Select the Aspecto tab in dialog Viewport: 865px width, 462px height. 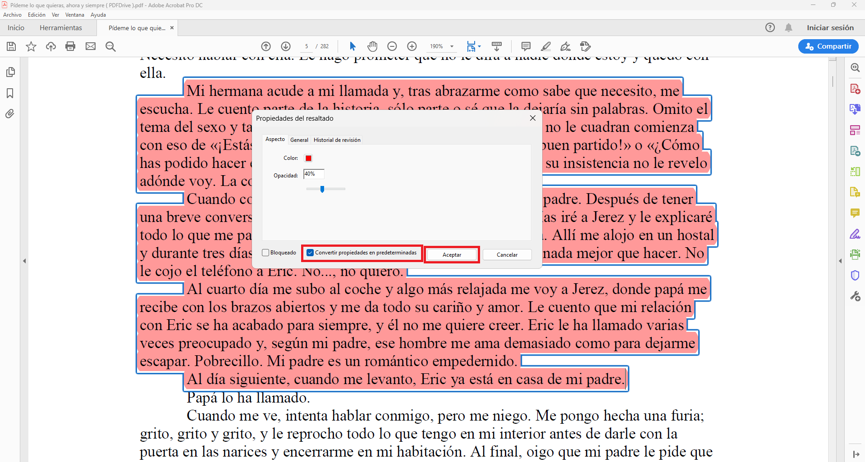point(275,140)
